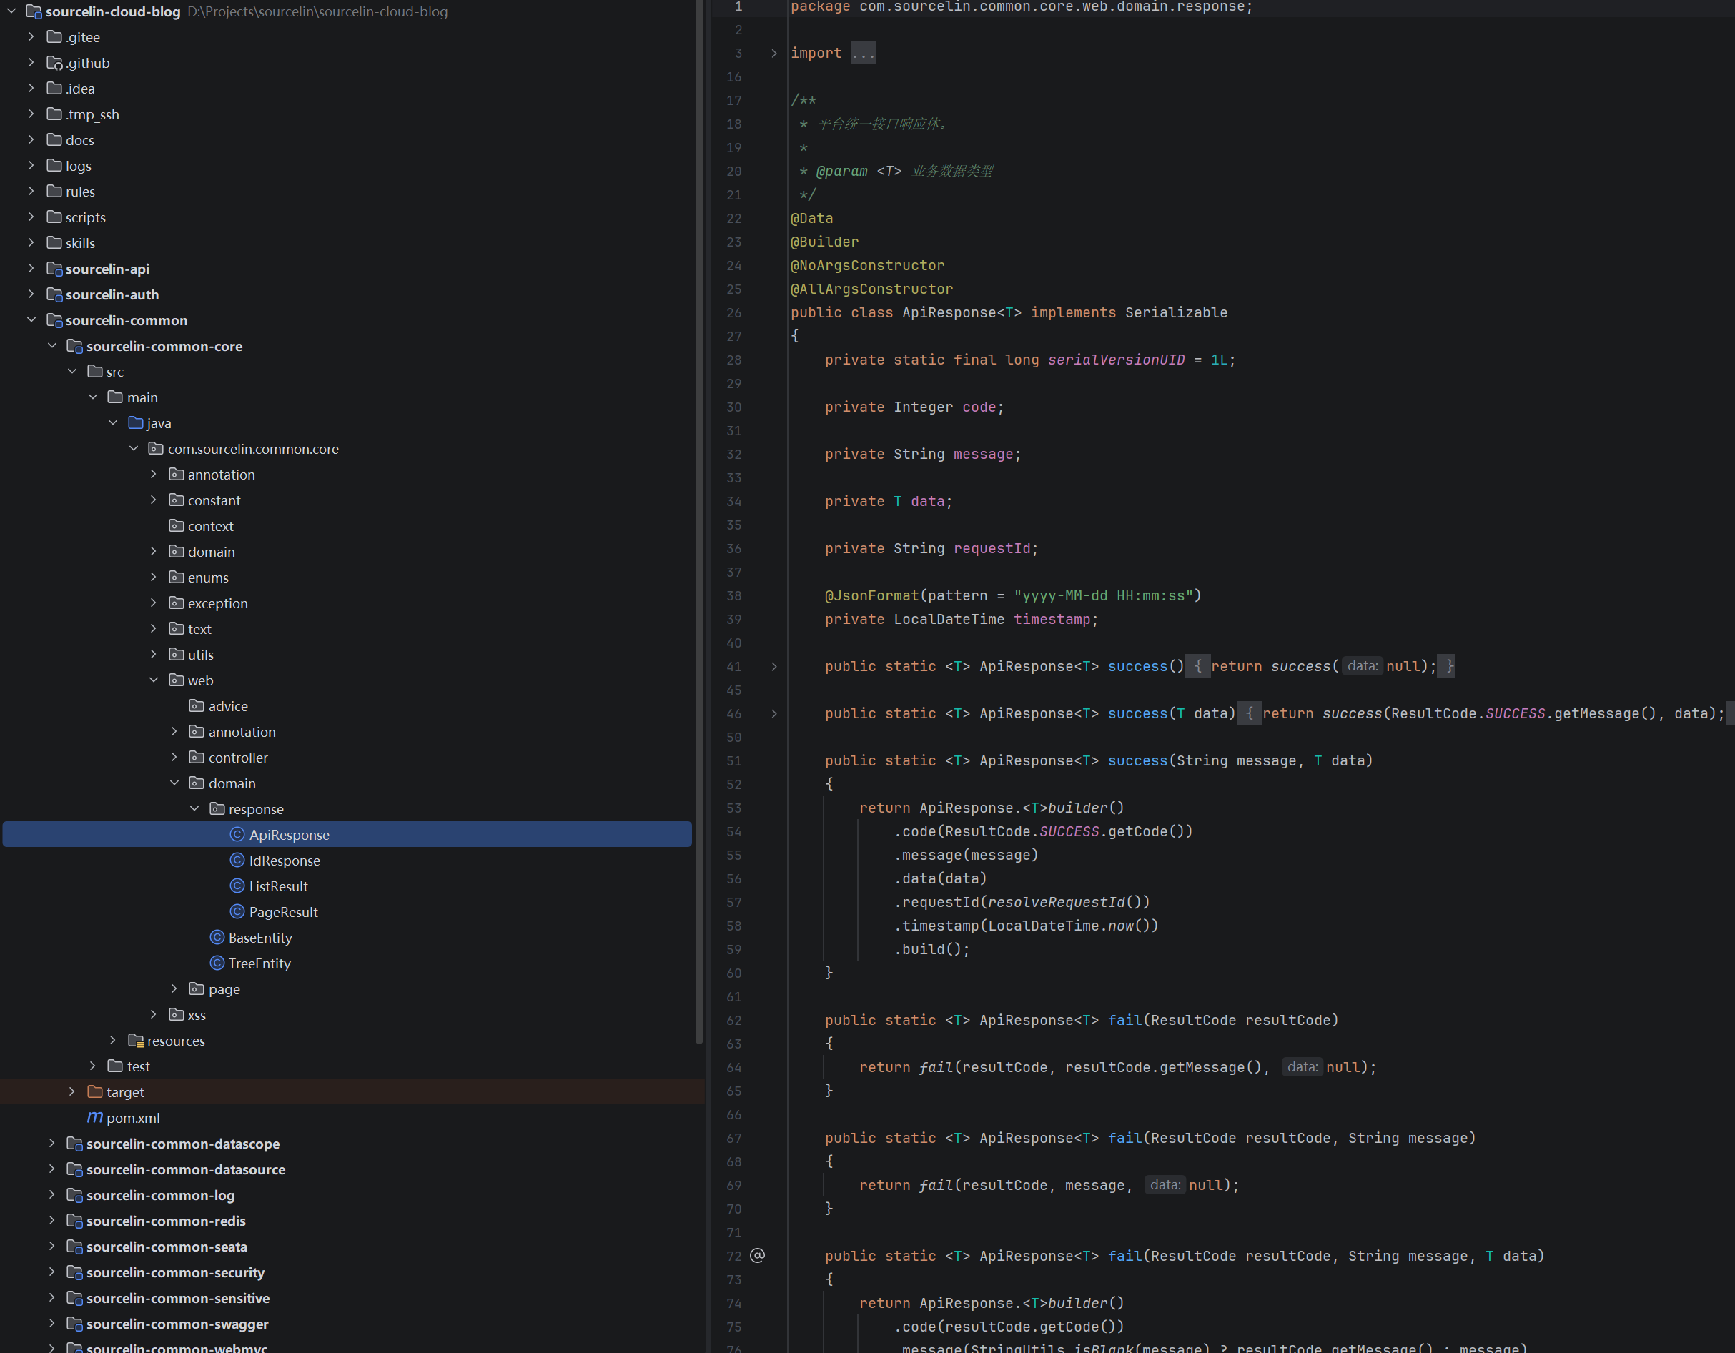Viewport: 1735px width, 1353px height.
Task: Click the Serializable interface name on line 26
Action: [1176, 313]
